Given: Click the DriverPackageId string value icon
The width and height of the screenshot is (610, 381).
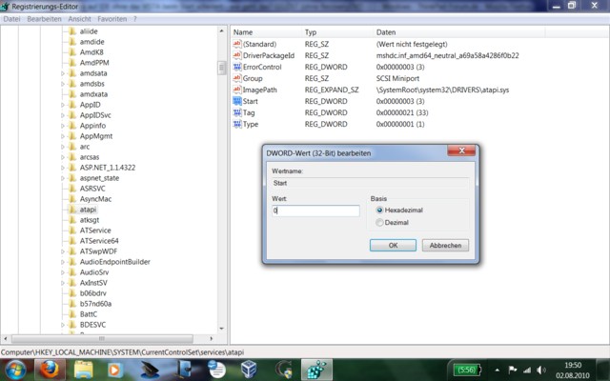Looking at the screenshot, I should coord(237,55).
